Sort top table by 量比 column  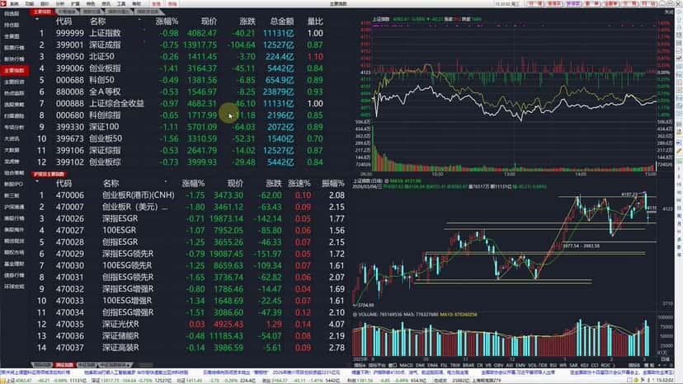click(315, 21)
